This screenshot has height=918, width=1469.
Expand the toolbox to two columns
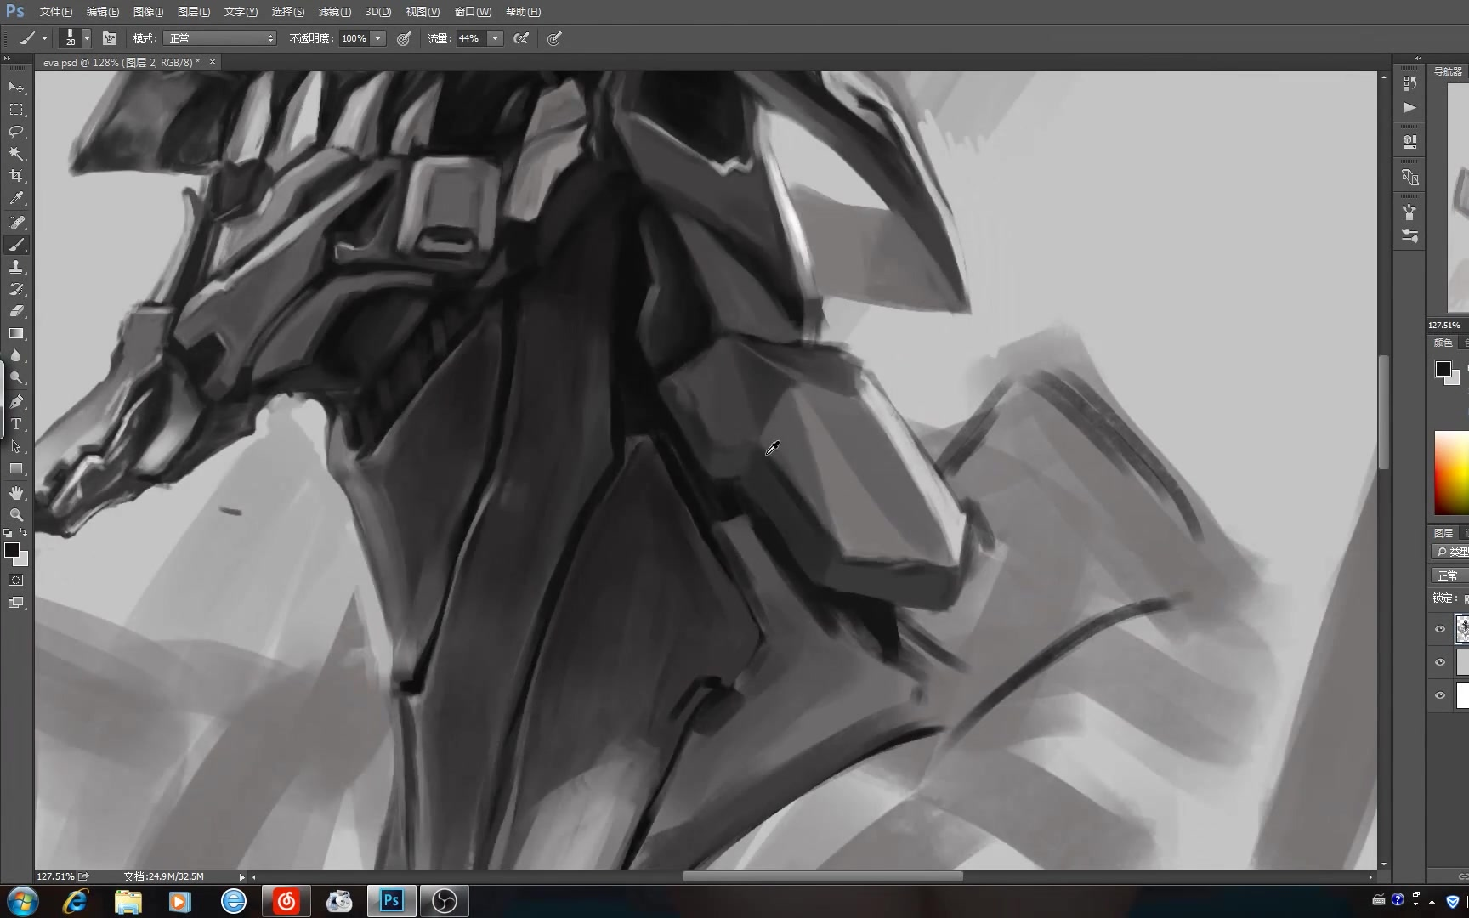pos(7,59)
